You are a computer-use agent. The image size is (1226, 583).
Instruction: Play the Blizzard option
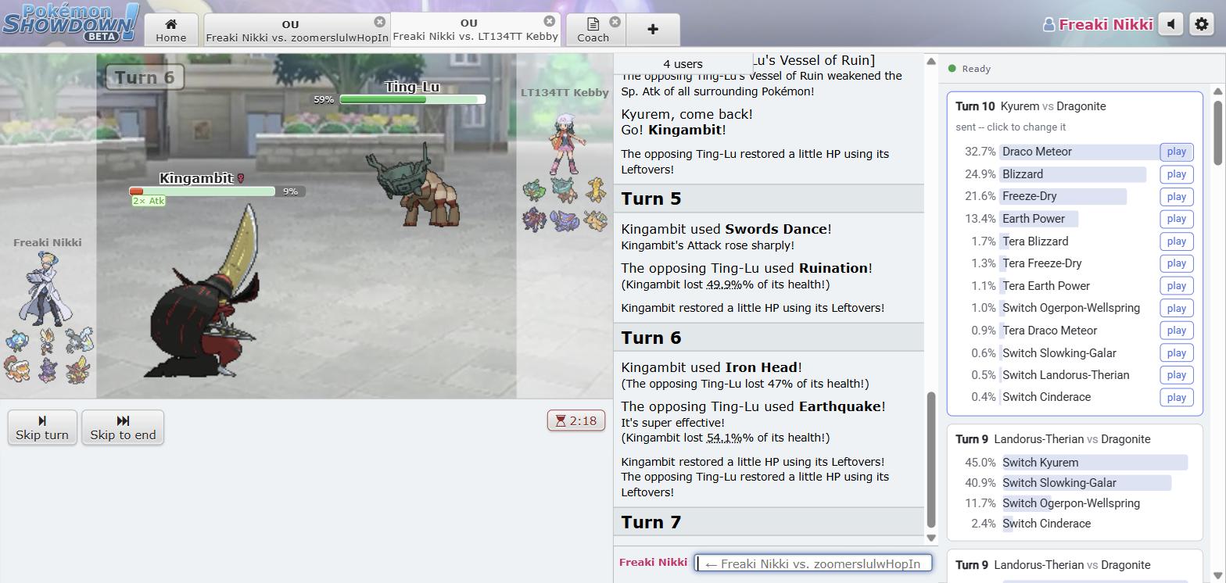[x=1176, y=174]
